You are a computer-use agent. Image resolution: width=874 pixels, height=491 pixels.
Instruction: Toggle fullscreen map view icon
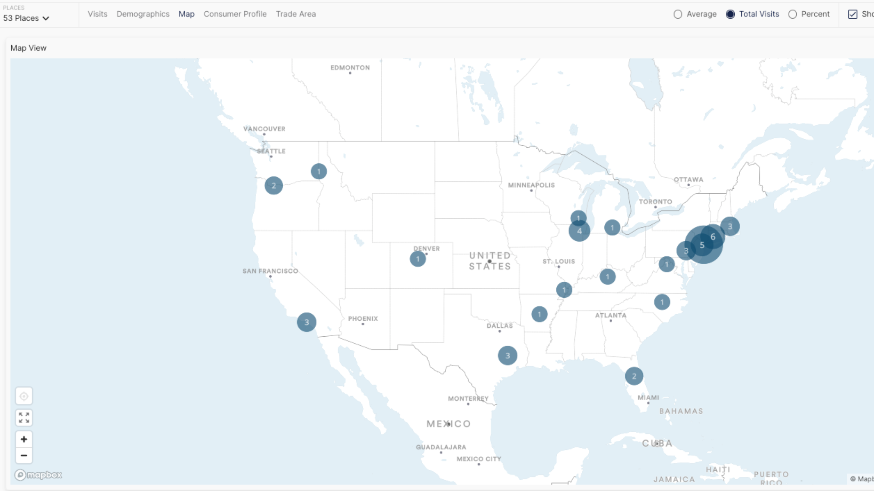click(24, 418)
